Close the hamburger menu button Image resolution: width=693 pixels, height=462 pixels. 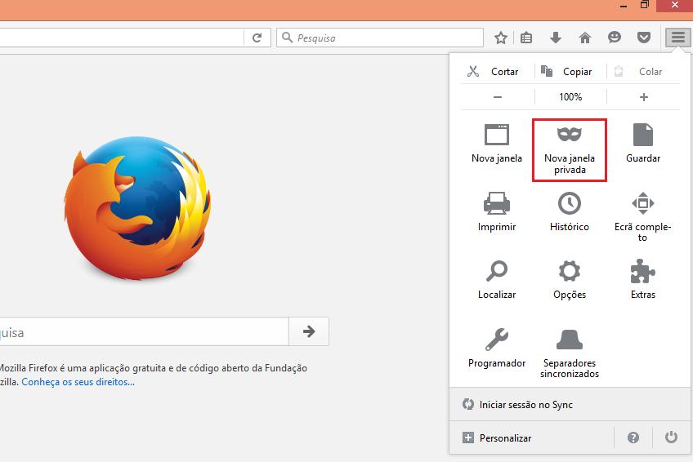tap(677, 38)
